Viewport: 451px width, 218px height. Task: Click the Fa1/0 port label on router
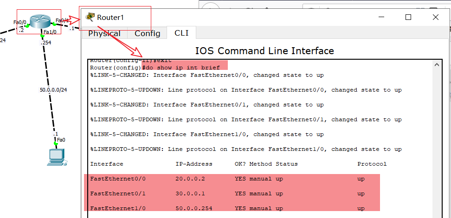(x=50, y=32)
